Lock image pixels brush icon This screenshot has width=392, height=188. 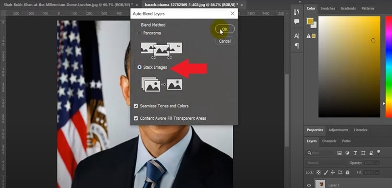pos(326,172)
